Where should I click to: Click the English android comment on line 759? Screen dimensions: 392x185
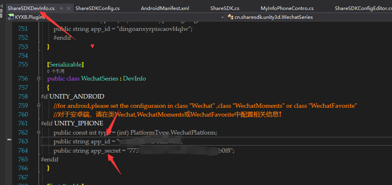[205, 106]
